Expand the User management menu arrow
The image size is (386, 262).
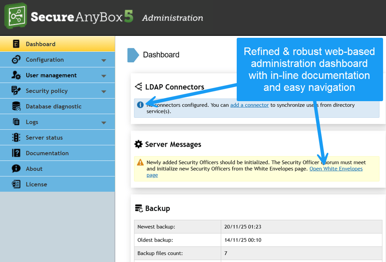(104, 76)
